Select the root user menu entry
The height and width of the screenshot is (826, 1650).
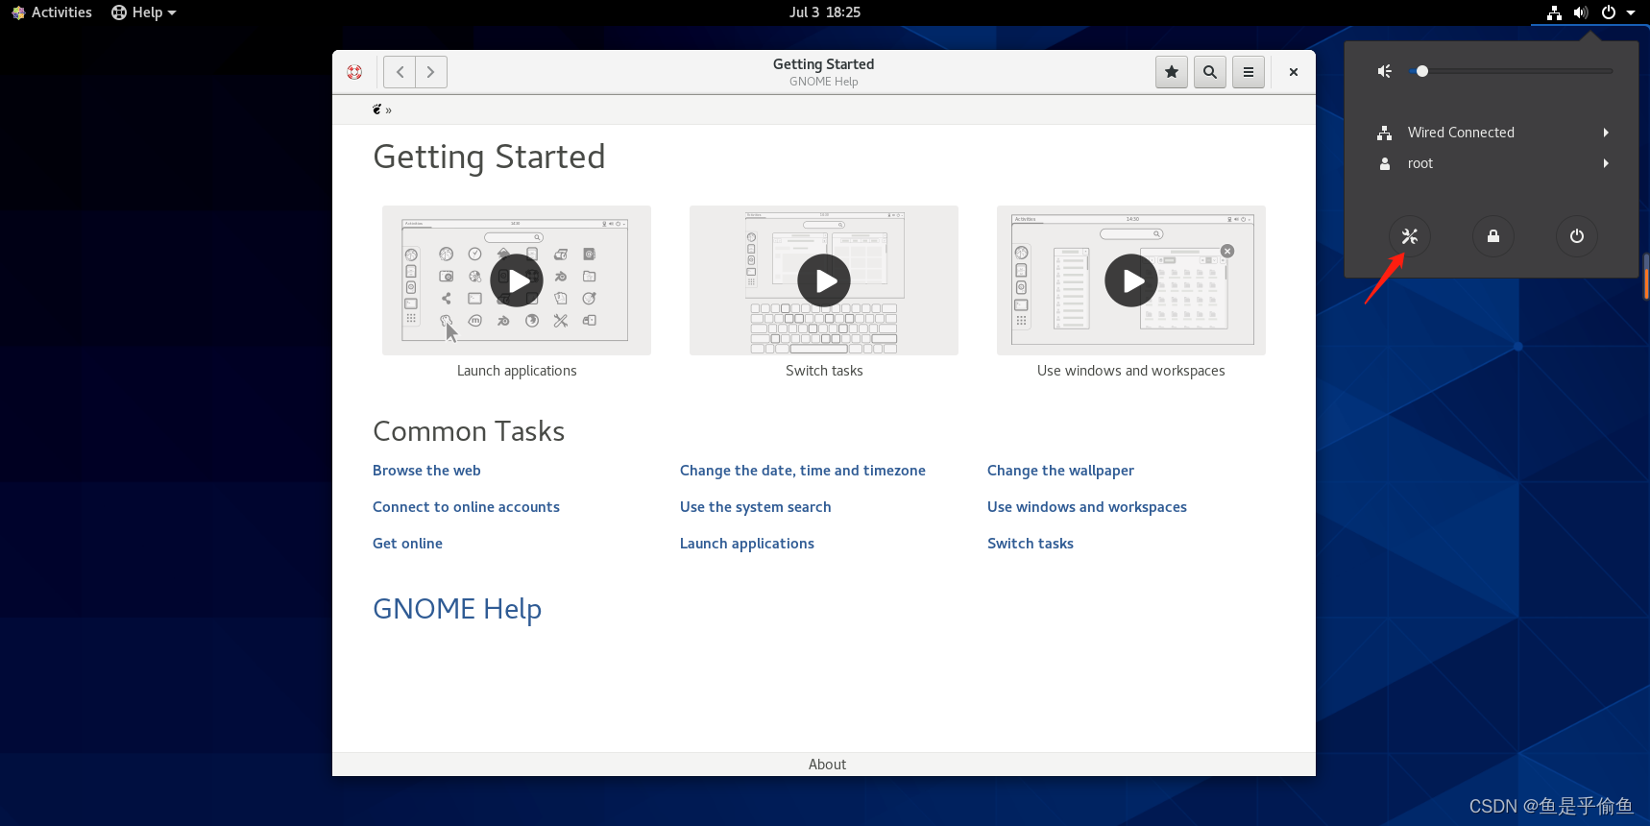(x=1492, y=163)
